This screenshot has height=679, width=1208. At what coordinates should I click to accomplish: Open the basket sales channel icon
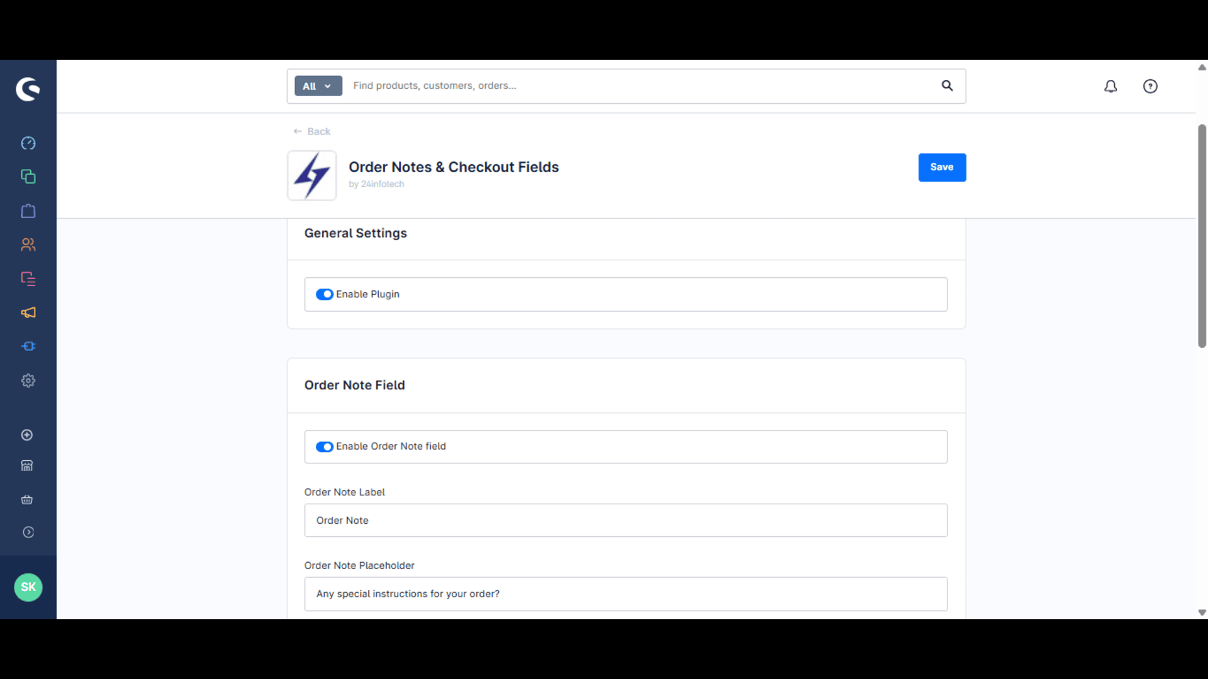pyautogui.click(x=27, y=500)
